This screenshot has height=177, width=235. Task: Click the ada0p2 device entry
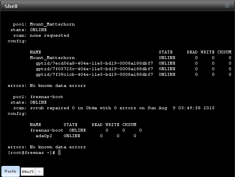coord(44,136)
